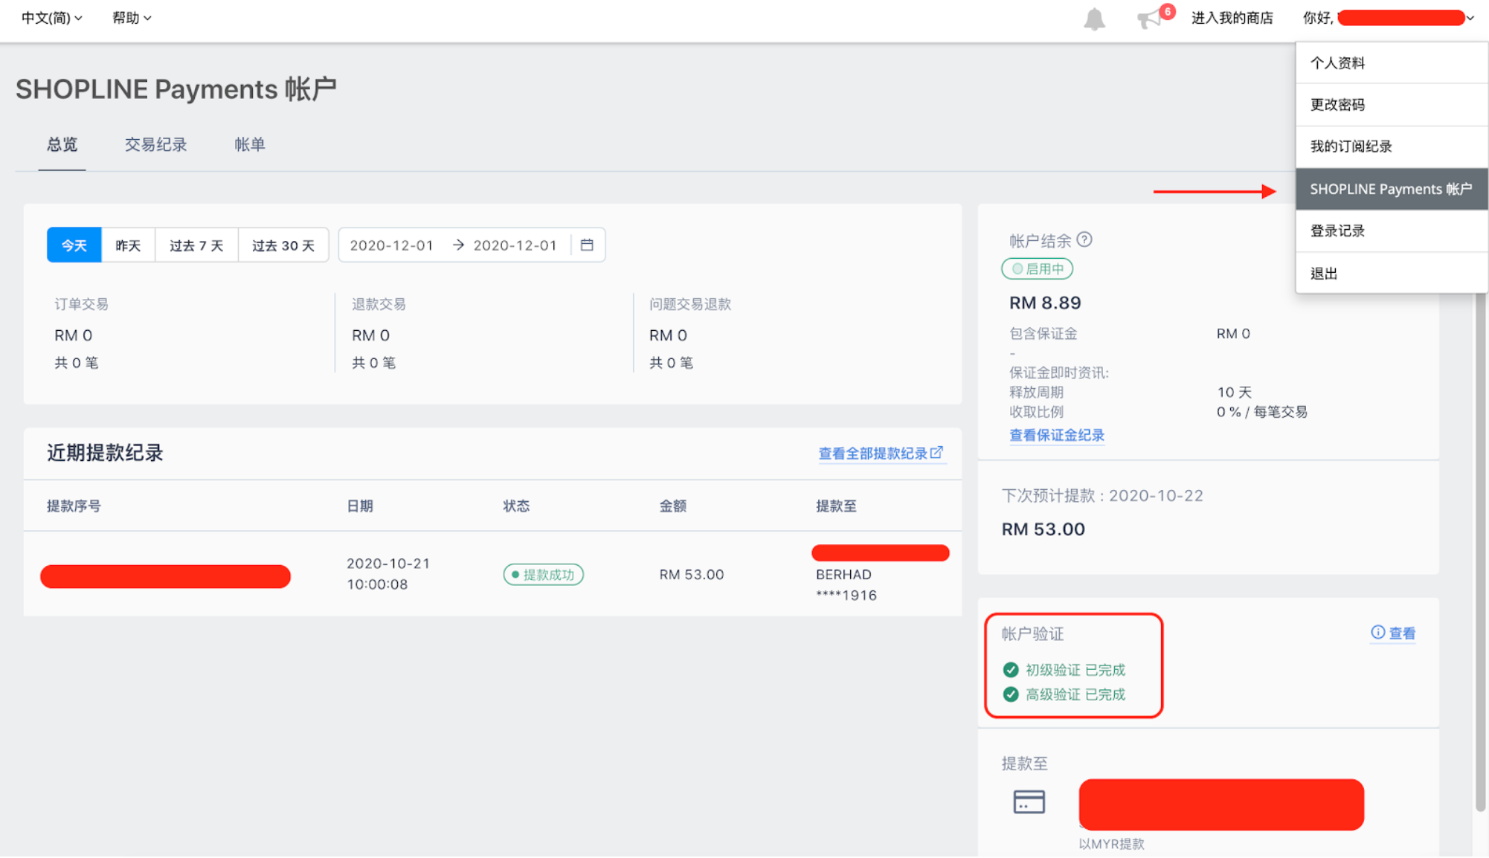Click the page vertical scrollbar
Screen dimensions: 1489x858
[x=1480, y=550]
